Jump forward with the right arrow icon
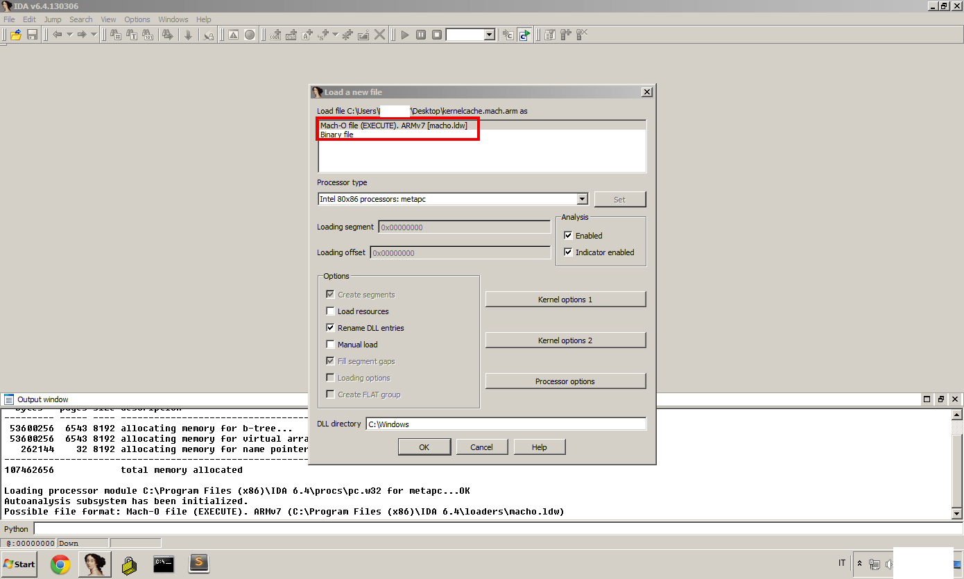Screen dimensions: 964x579 tap(82, 35)
